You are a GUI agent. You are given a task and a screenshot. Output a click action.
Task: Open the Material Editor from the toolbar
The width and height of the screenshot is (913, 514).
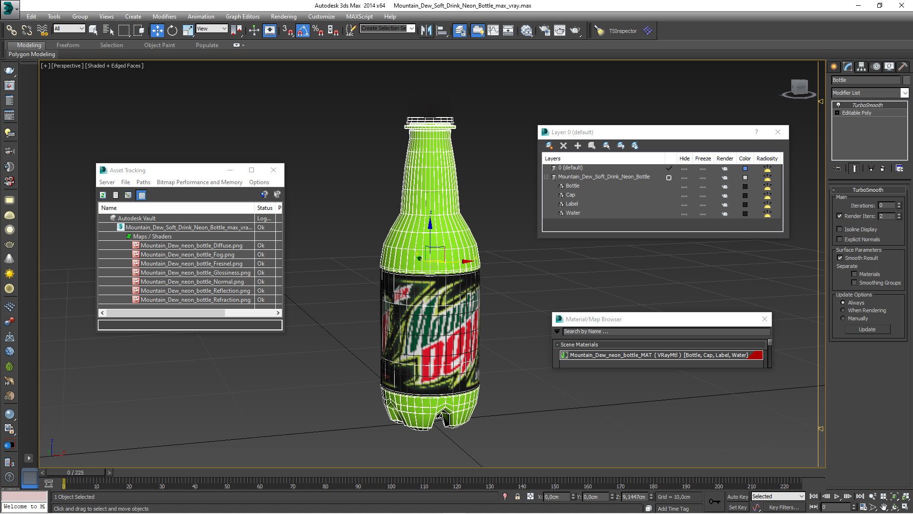point(526,30)
